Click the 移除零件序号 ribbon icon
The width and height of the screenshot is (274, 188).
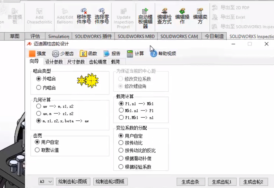click(x=84, y=16)
